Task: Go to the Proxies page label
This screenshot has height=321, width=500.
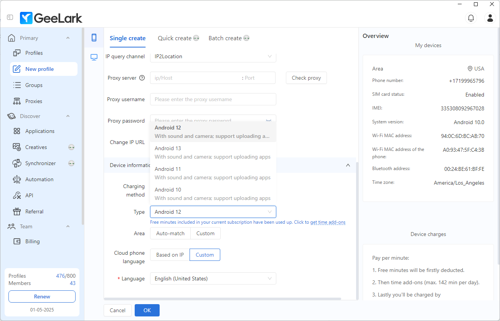Action: pyautogui.click(x=34, y=101)
